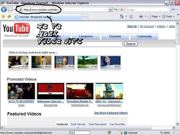Click the Internet zone globe icon

pos(126,133)
